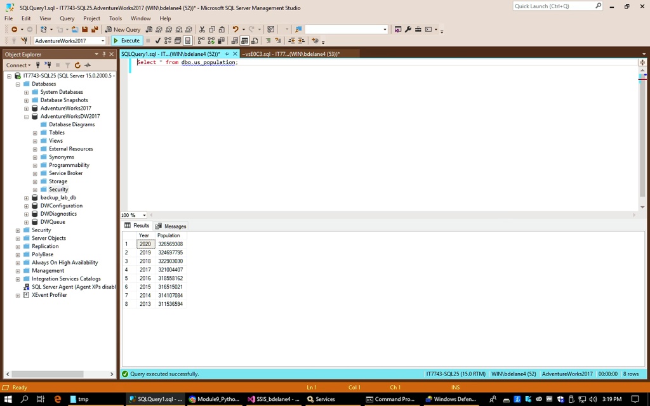Expand the AdventureWorks2017 database node
This screenshot has width=650, height=406.
point(26,108)
